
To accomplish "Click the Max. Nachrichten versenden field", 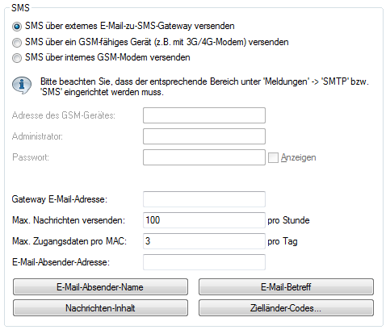I will pyautogui.click(x=204, y=220).
